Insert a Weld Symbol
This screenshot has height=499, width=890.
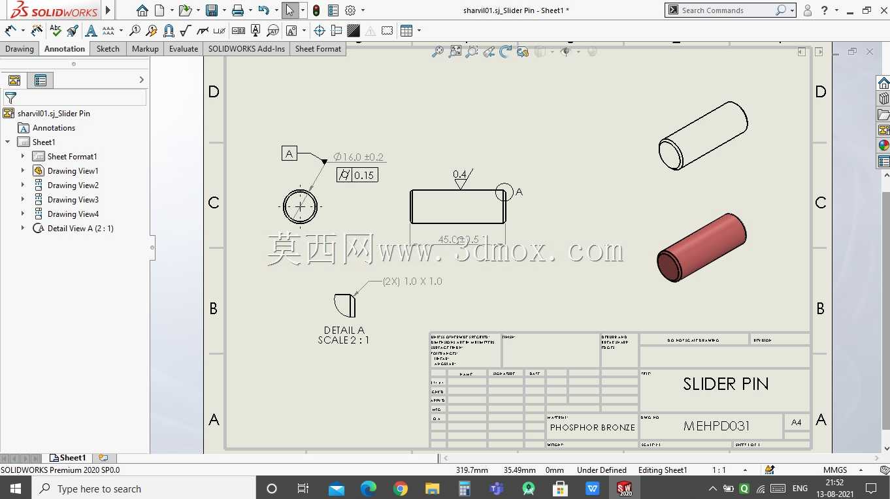click(203, 31)
